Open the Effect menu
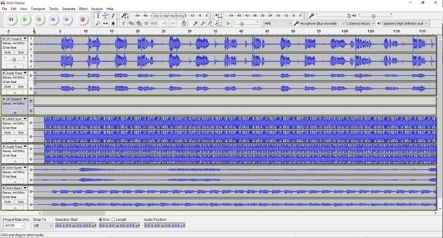 [x=83, y=9]
